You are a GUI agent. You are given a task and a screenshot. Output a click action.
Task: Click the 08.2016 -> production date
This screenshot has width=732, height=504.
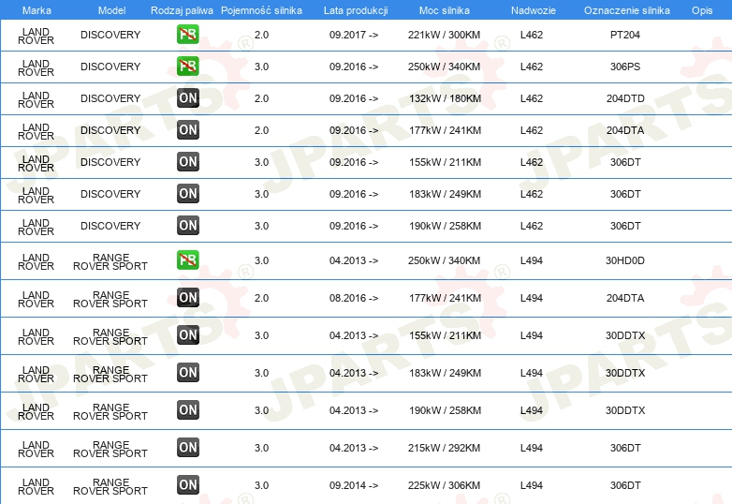click(354, 298)
